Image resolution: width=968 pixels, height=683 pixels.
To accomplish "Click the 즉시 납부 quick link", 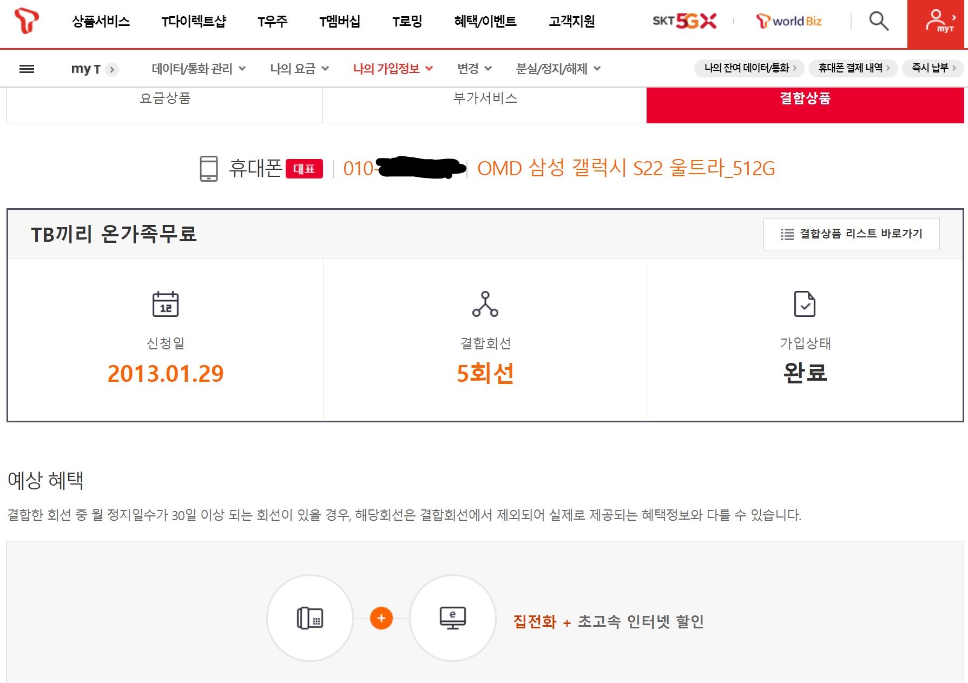I will tap(933, 68).
